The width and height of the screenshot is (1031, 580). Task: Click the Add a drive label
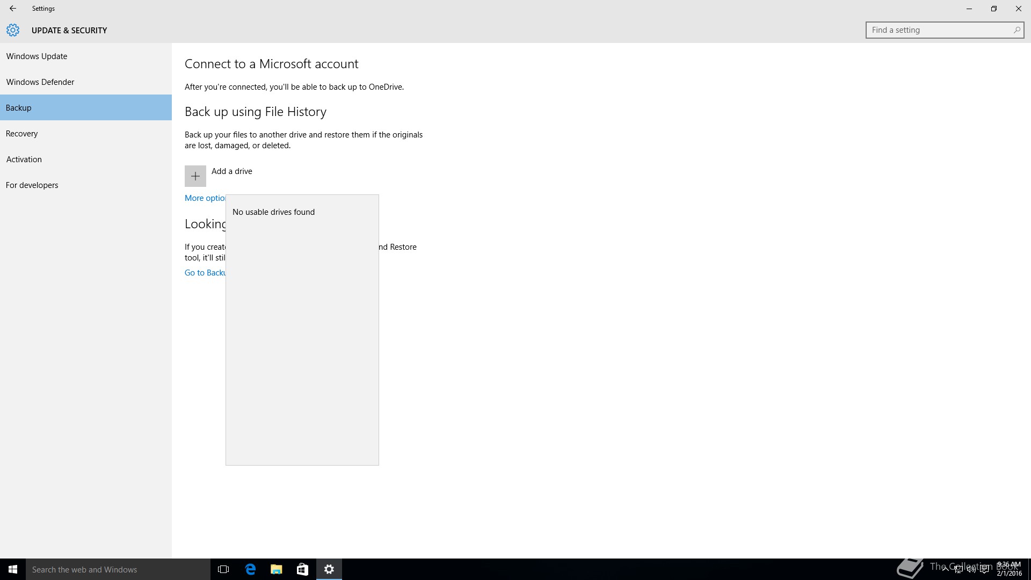pos(232,171)
